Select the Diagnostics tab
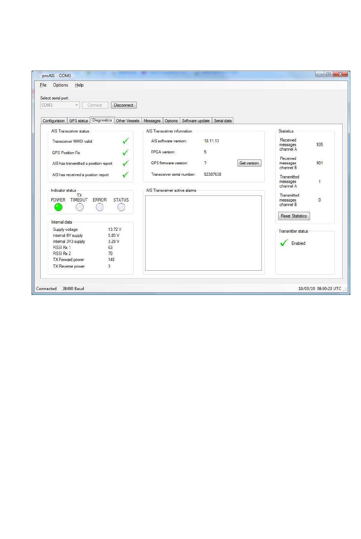 coord(102,120)
